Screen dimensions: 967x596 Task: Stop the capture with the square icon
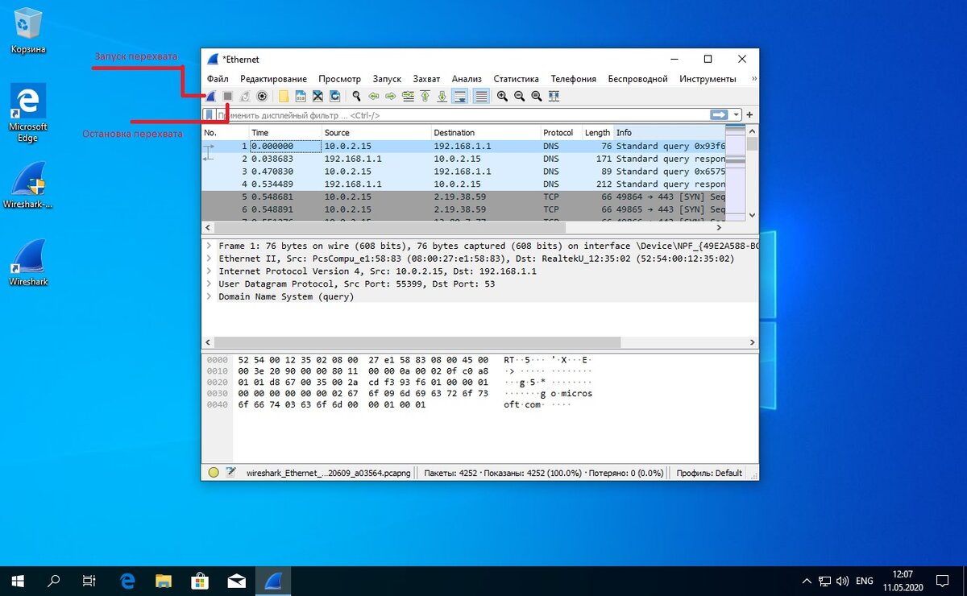point(228,97)
